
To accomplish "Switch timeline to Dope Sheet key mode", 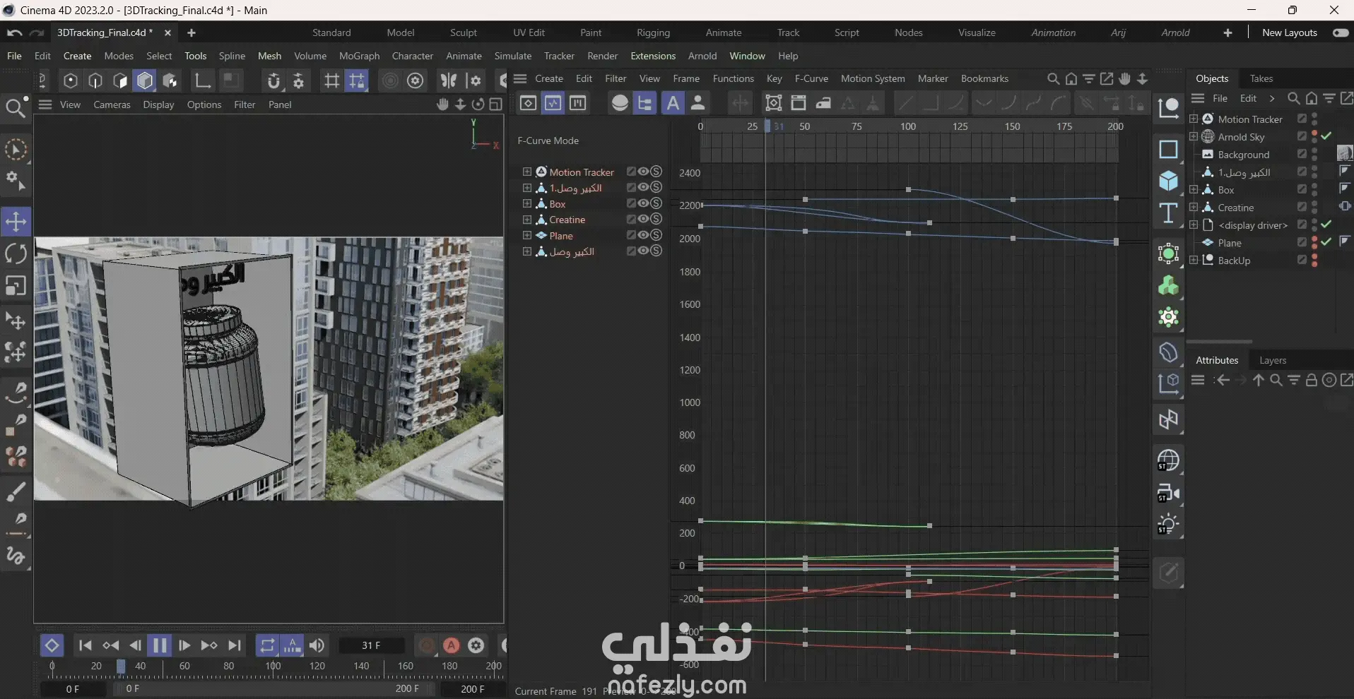I will click(528, 103).
